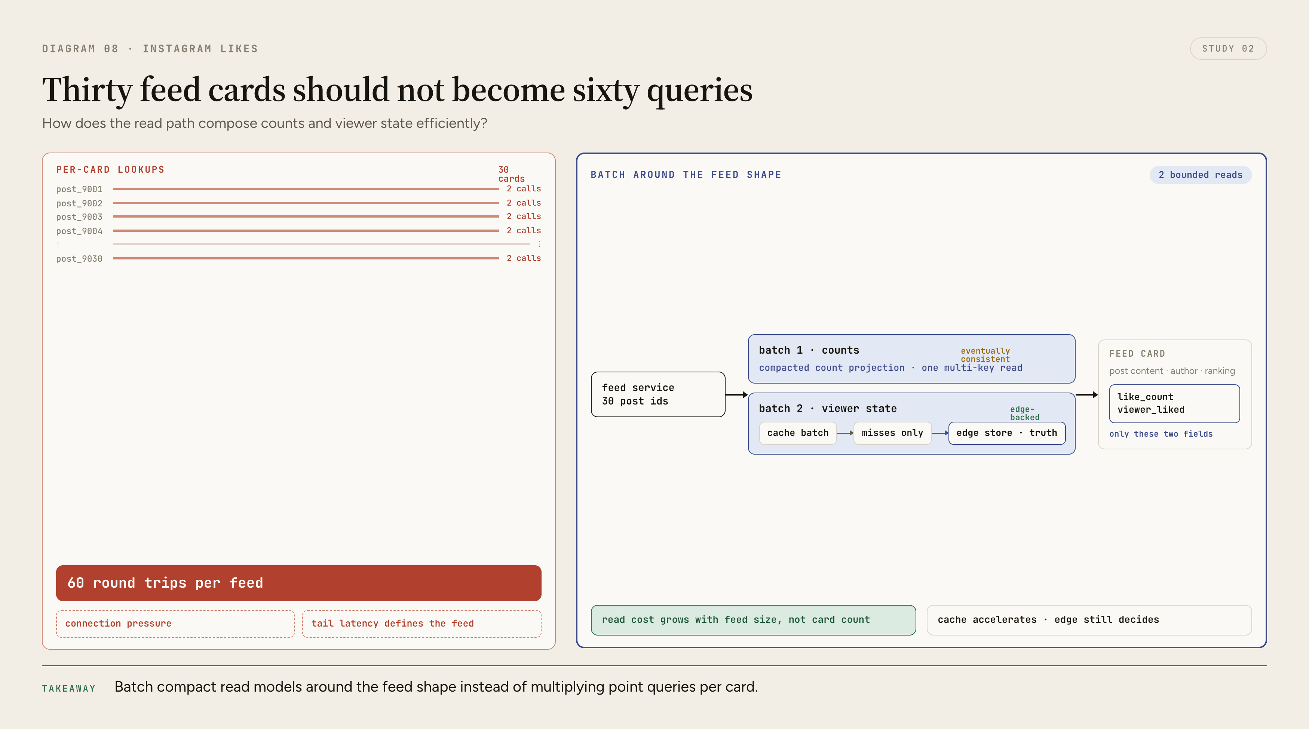Click the '2 bounded reads' badge

[1200, 175]
